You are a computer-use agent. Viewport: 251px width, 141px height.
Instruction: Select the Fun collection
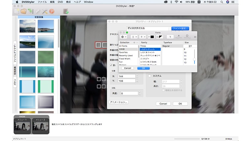point(121,62)
